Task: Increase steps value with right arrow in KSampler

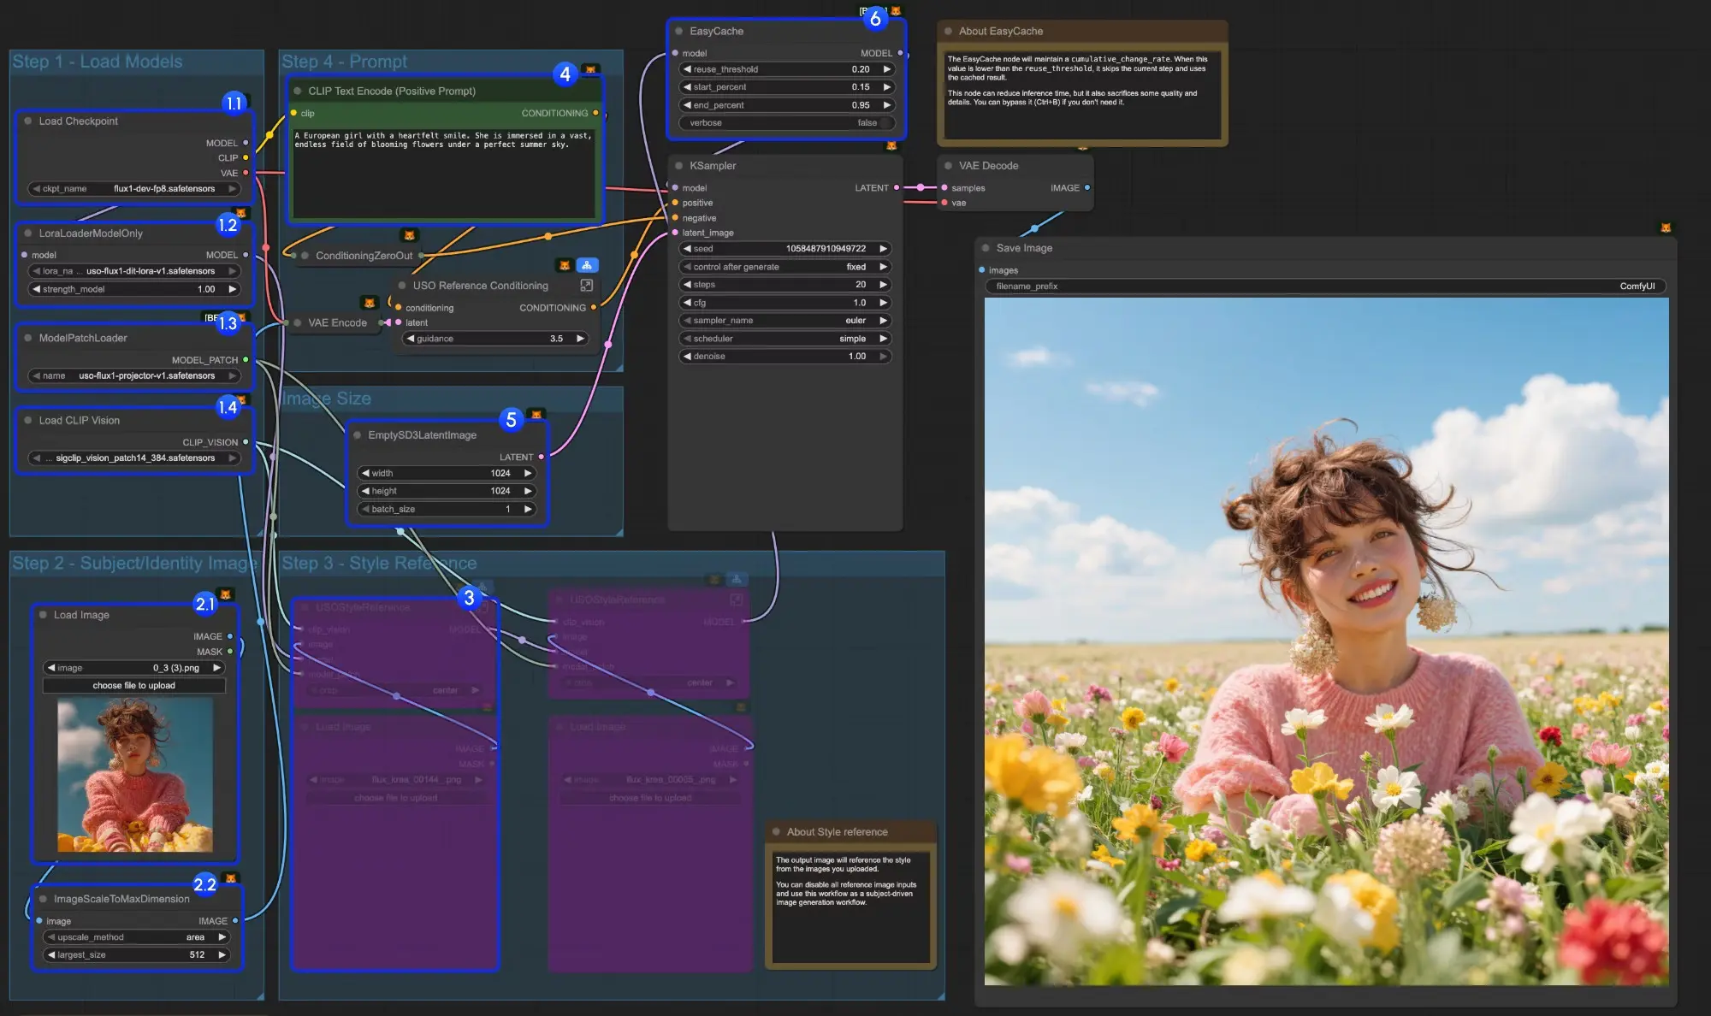Action: [x=883, y=285]
